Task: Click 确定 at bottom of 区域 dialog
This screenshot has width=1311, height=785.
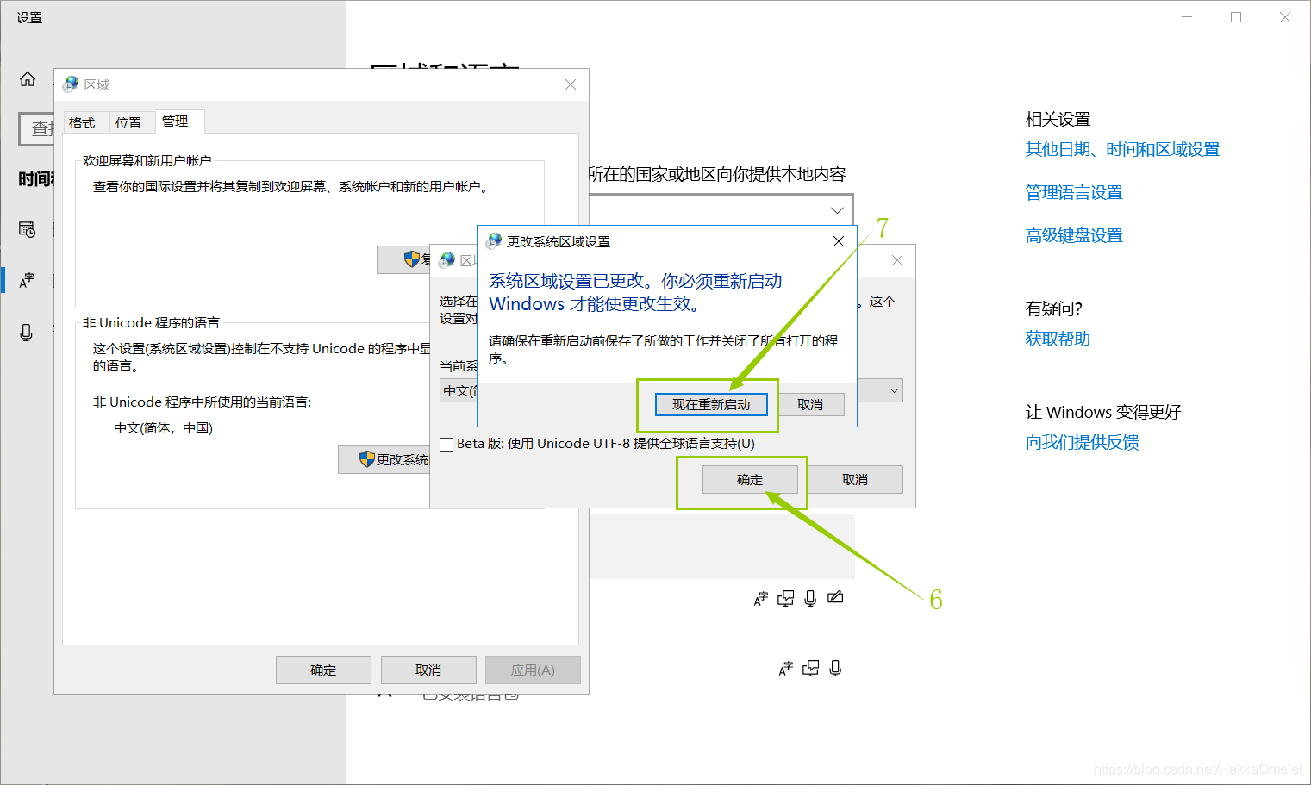Action: [x=323, y=670]
